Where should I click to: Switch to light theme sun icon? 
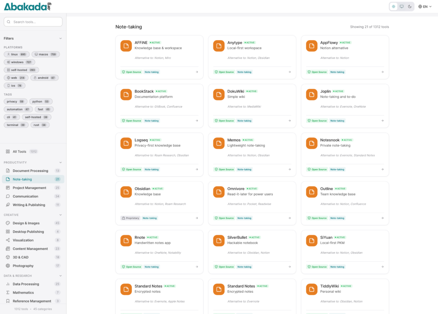point(394,6)
